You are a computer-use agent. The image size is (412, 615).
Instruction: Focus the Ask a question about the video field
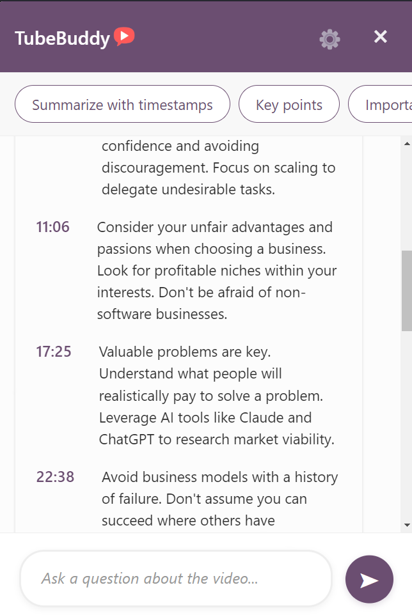tap(176, 579)
